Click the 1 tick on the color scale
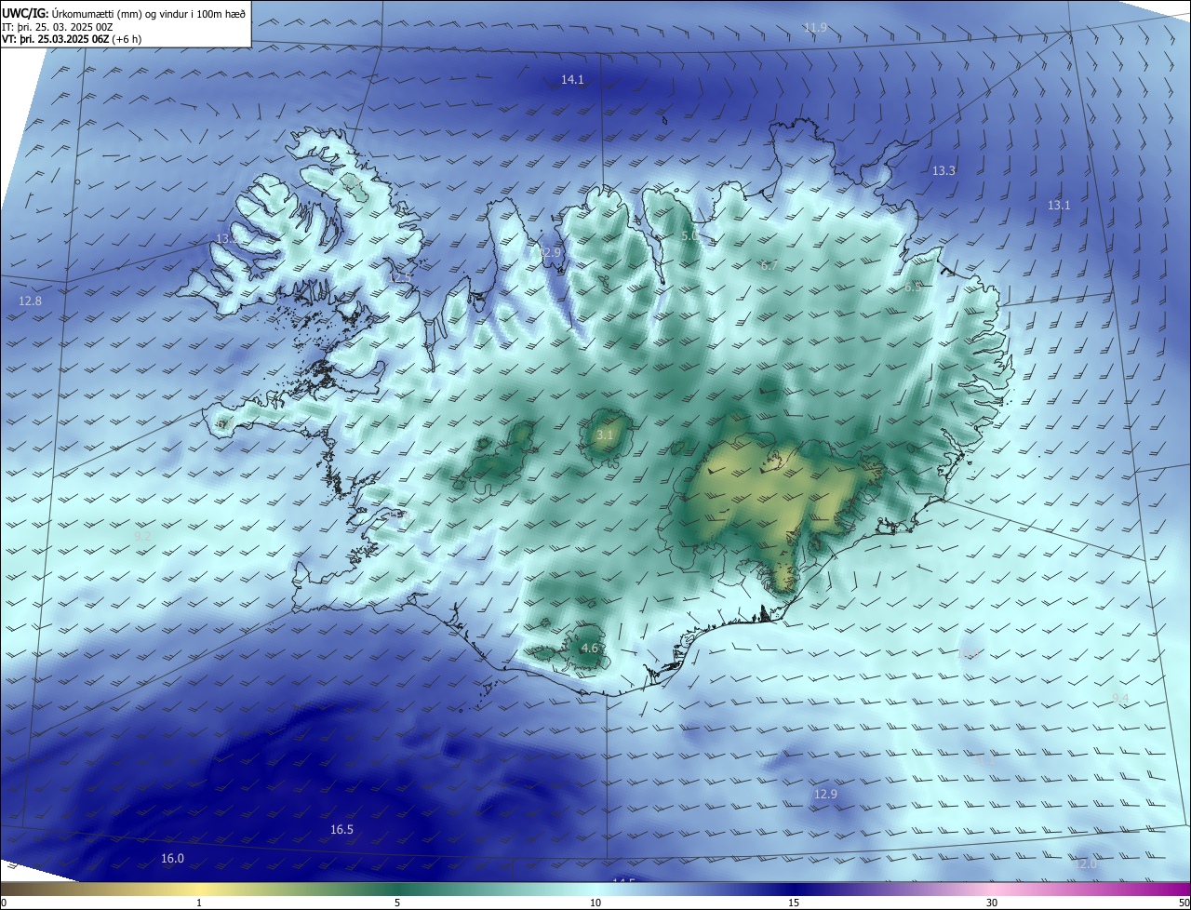 199,903
